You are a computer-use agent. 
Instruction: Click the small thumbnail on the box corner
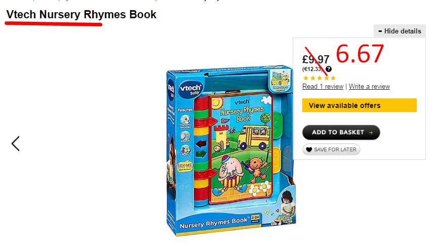281,81
